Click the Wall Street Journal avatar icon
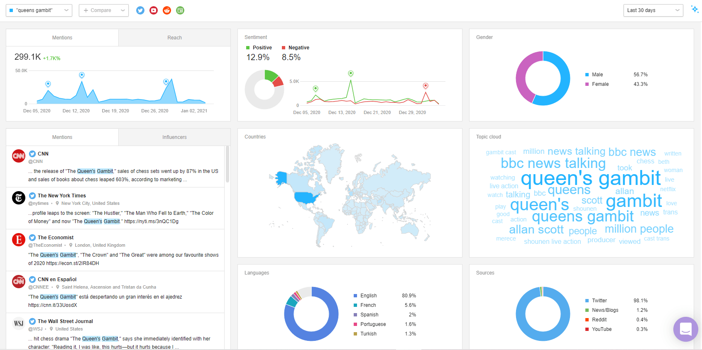This screenshot has height=350, width=702. 19,323
